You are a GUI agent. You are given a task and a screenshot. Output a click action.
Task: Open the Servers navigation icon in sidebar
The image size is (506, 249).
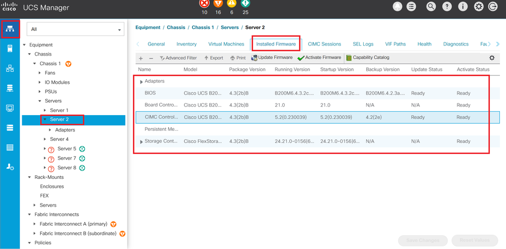(10, 48)
